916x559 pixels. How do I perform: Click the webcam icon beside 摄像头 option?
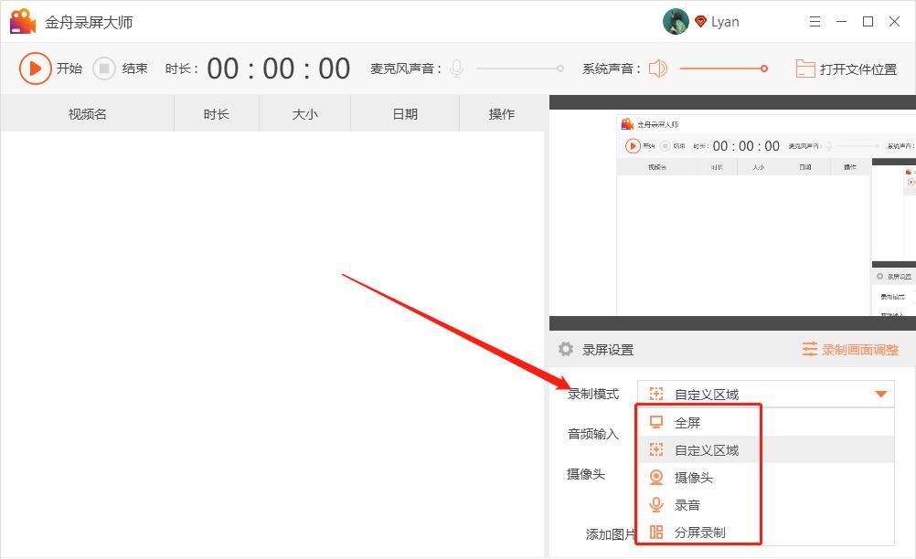[x=656, y=477]
